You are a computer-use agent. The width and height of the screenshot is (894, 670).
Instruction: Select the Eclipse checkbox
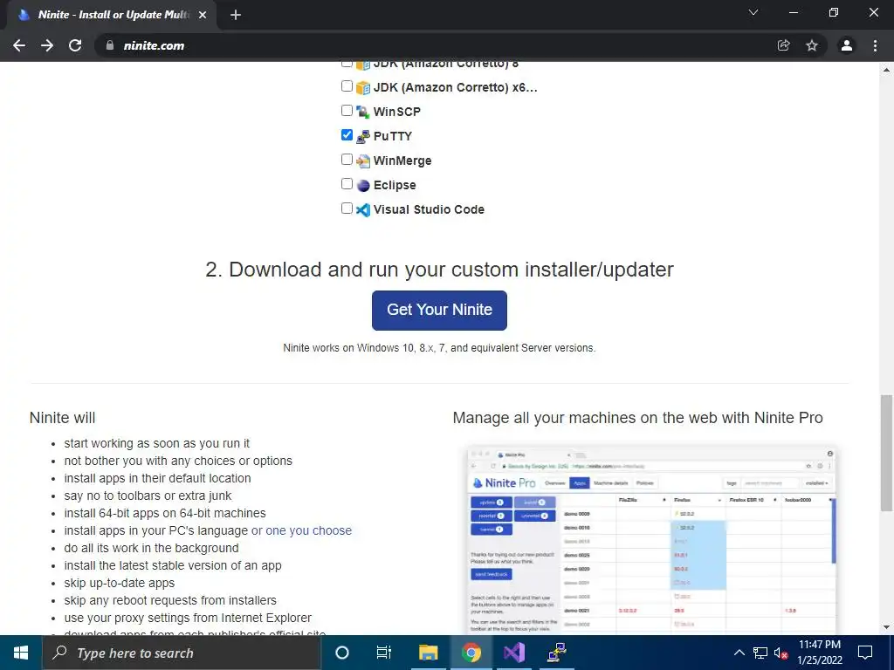(347, 184)
